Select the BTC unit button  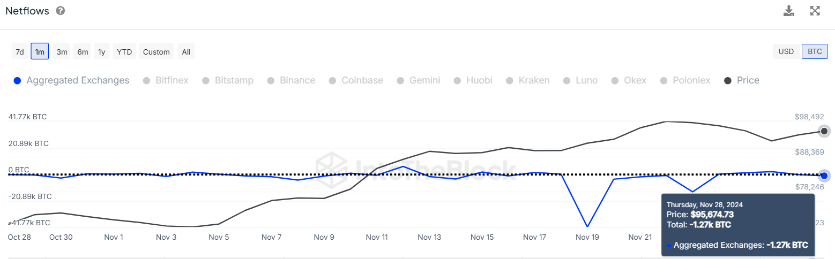pos(815,51)
